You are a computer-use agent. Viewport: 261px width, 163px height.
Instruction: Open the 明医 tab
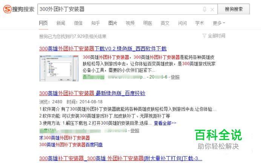(147, 23)
